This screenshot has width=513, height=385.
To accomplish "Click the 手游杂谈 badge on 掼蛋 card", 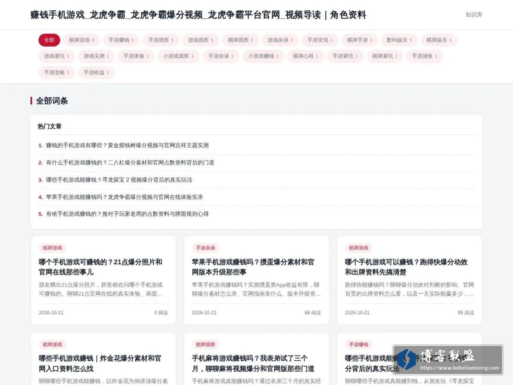I will 206,248.
